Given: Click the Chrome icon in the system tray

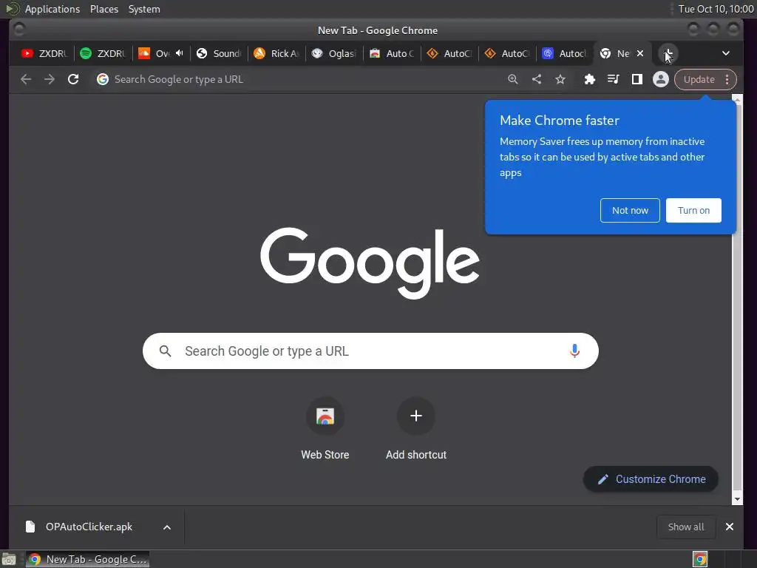Looking at the screenshot, I should pyautogui.click(x=699, y=559).
